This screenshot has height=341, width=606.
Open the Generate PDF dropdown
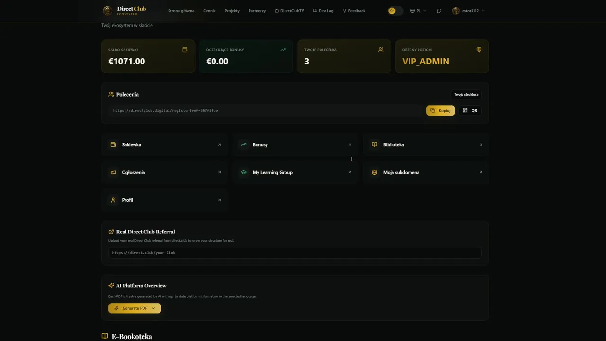135,308
